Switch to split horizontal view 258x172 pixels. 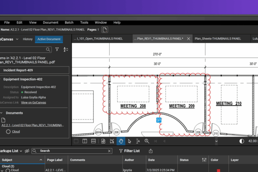(x=94, y=141)
